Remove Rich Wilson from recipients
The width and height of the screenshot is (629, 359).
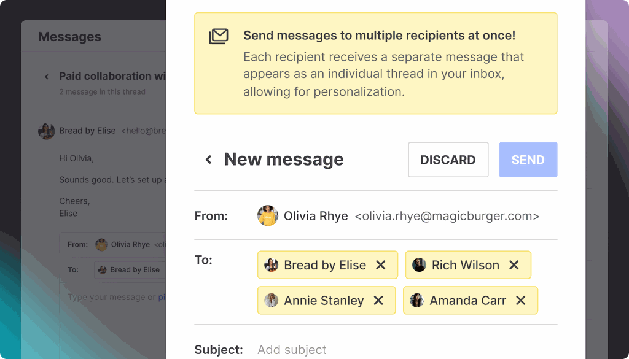click(514, 265)
